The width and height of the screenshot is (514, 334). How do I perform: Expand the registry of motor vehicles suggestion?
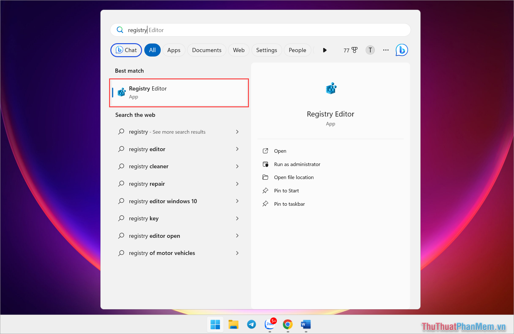tap(237, 253)
